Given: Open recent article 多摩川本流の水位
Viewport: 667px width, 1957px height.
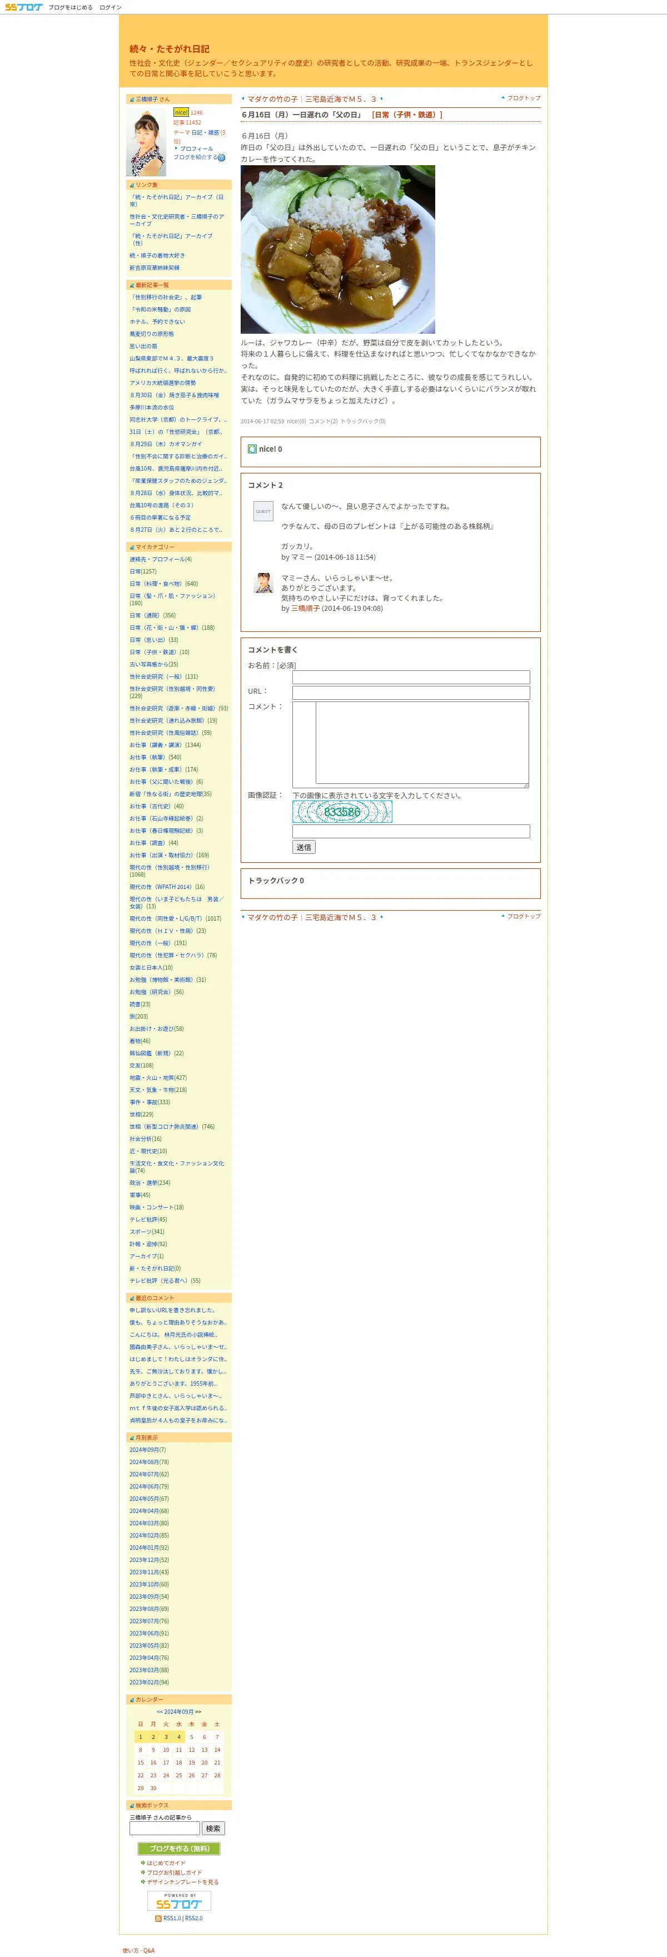Looking at the screenshot, I should click(x=152, y=407).
